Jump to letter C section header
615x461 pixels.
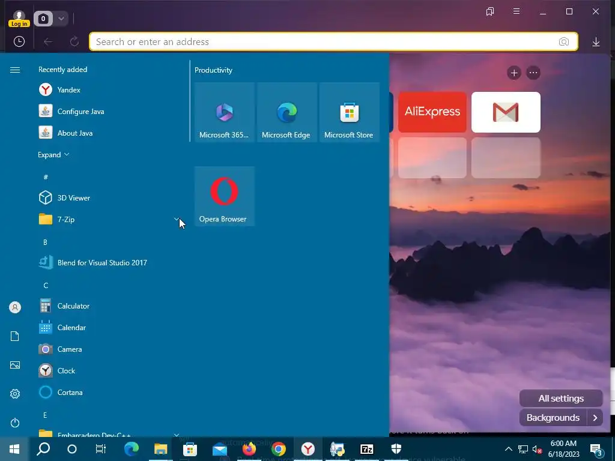(x=46, y=285)
